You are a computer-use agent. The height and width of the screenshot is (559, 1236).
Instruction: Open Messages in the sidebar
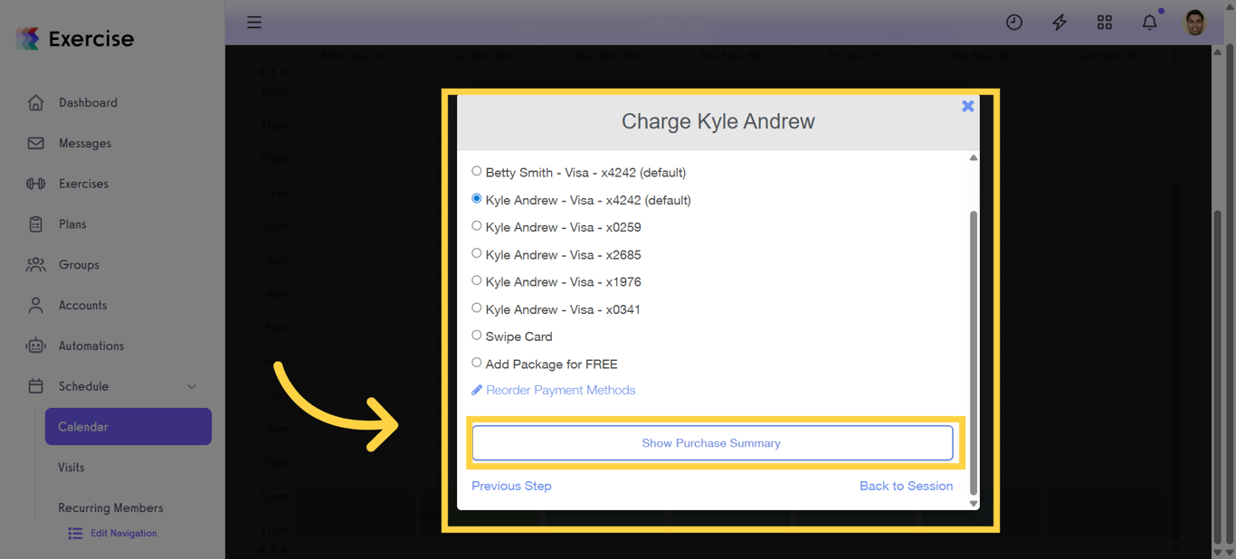pyautogui.click(x=85, y=143)
